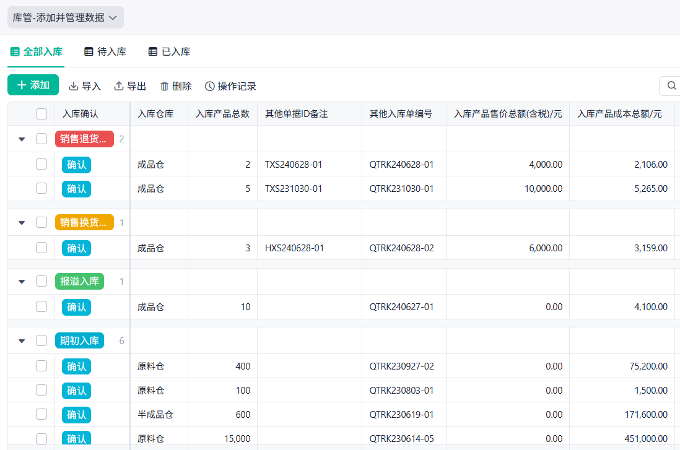Click the green 添加 button
The height and width of the screenshot is (450, 680).
pos(33,85)
